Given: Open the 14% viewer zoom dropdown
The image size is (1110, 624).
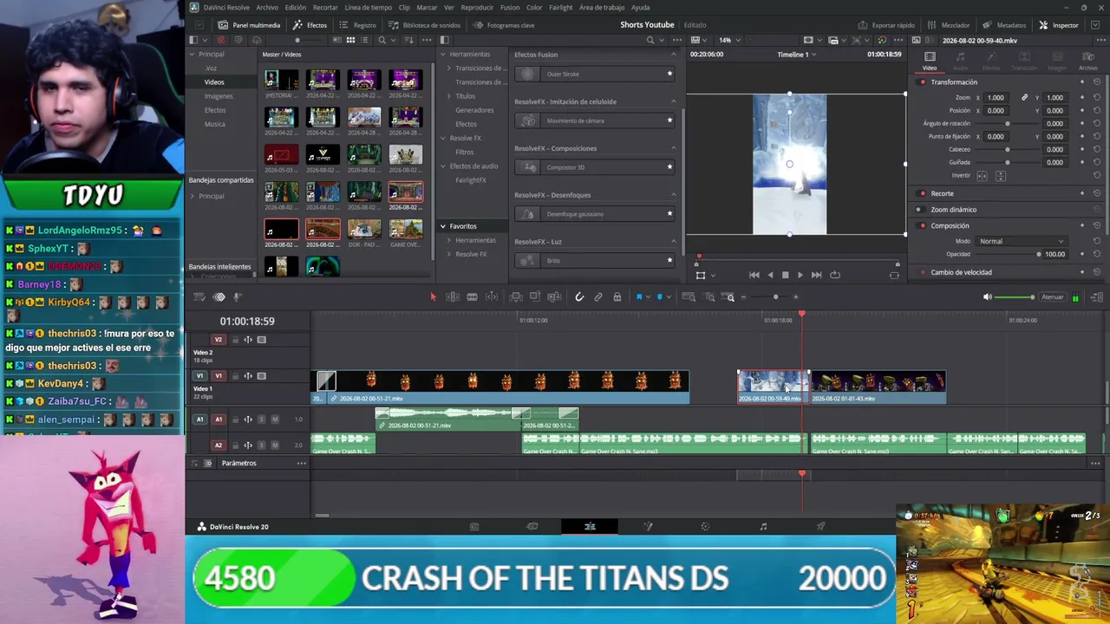Looking at the screenshot, I should click(x=730, y=40).
